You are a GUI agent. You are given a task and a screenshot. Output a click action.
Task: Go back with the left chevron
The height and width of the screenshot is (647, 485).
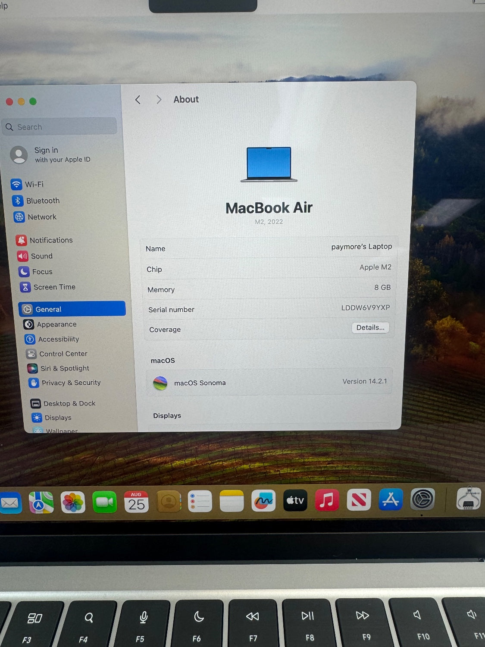point(138,100)
